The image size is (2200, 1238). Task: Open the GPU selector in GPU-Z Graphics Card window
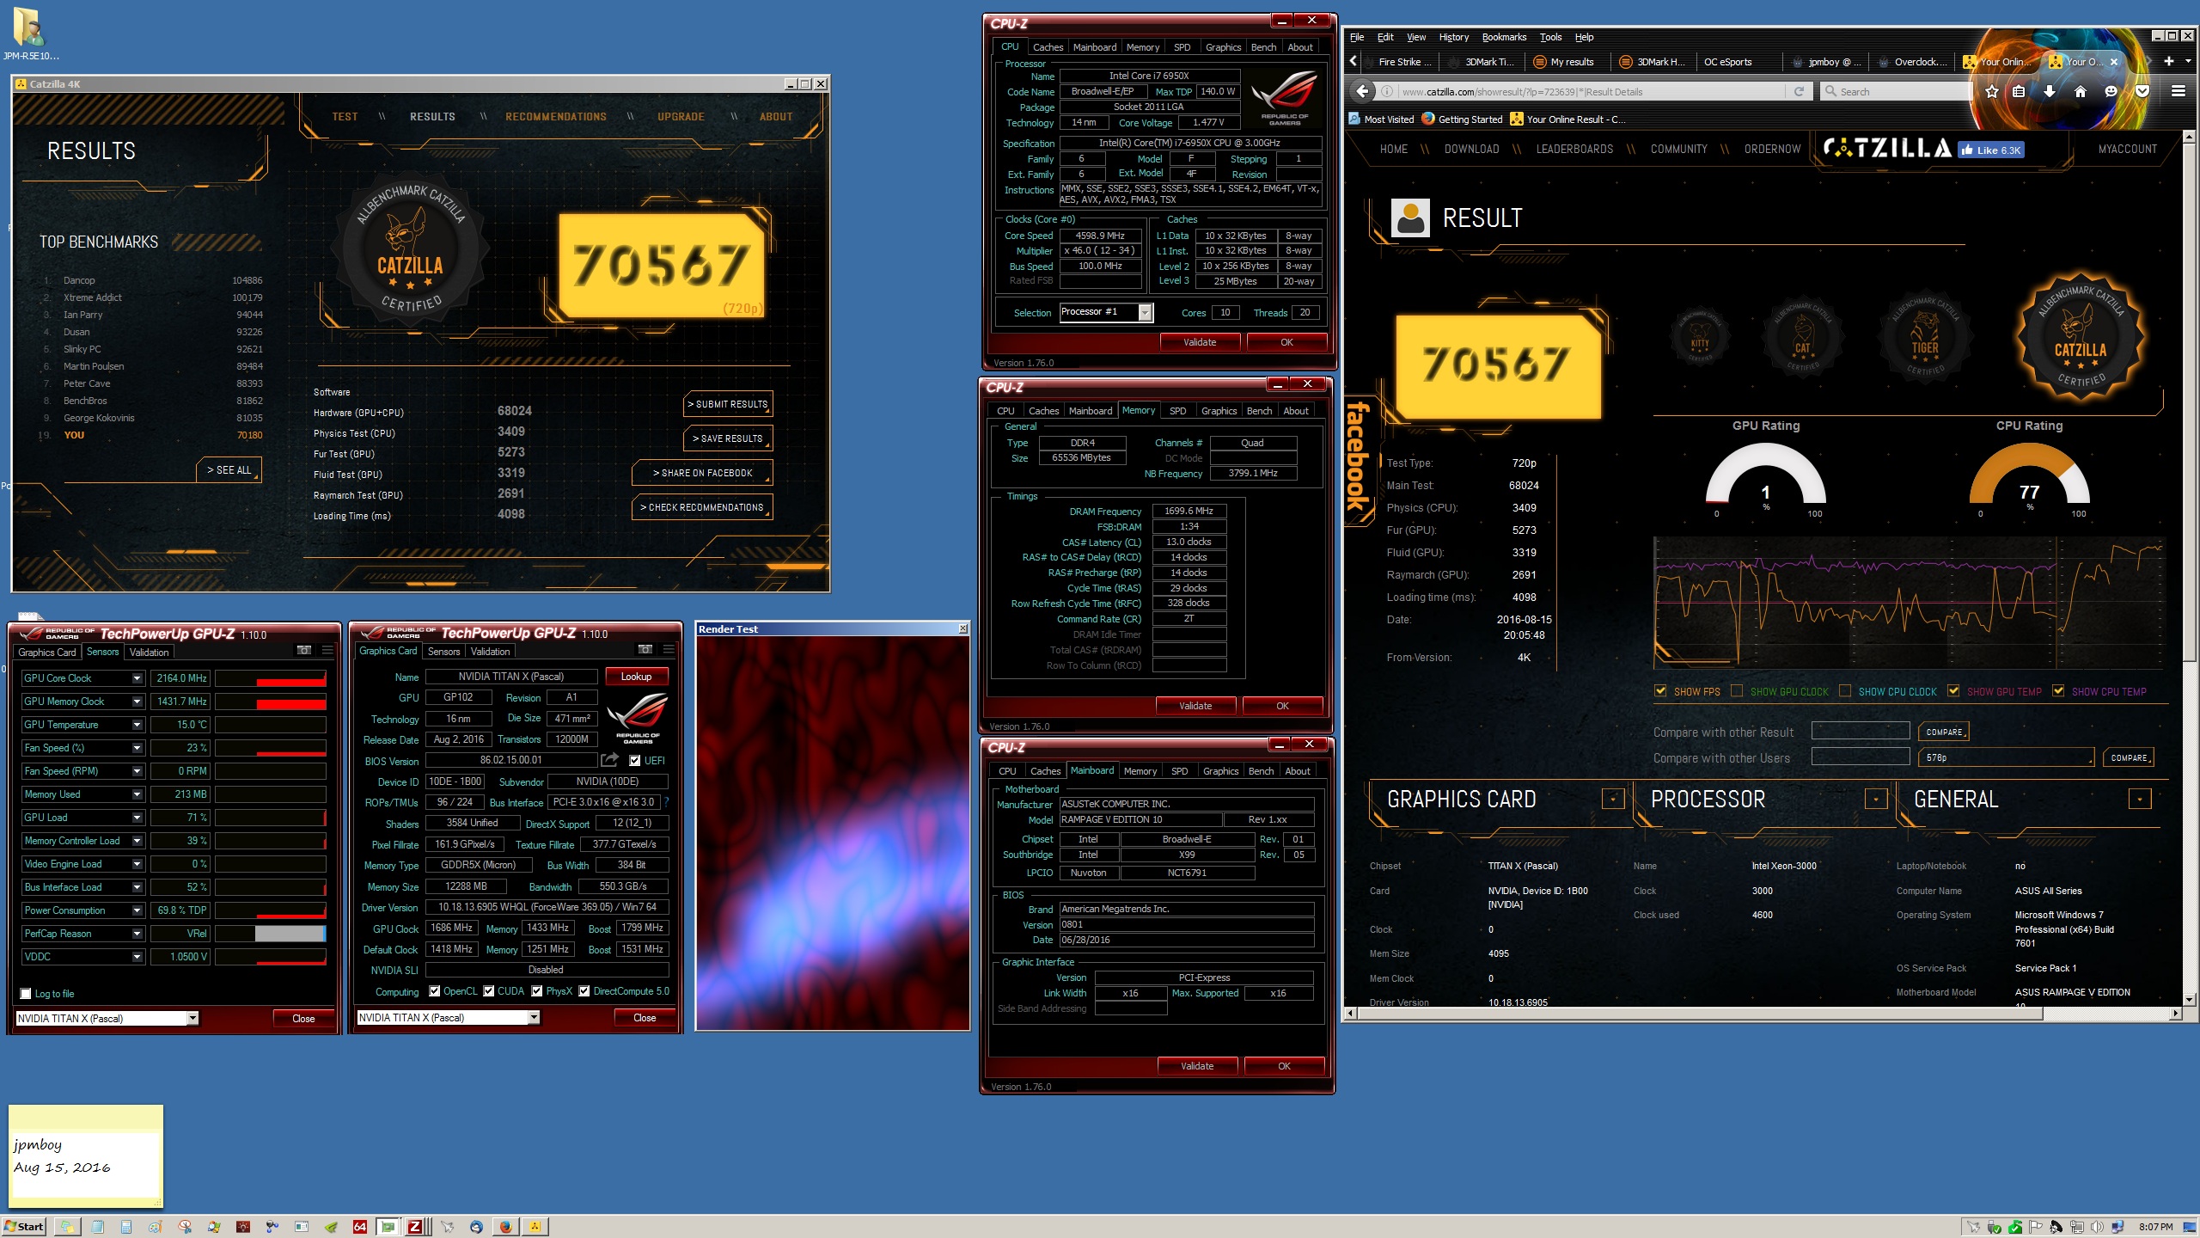point(534,1017)
